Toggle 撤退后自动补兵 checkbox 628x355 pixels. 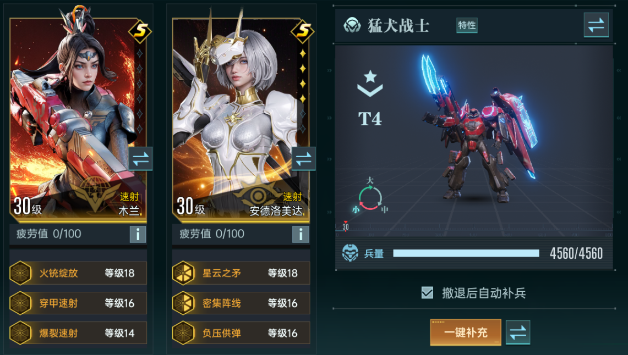427,293
